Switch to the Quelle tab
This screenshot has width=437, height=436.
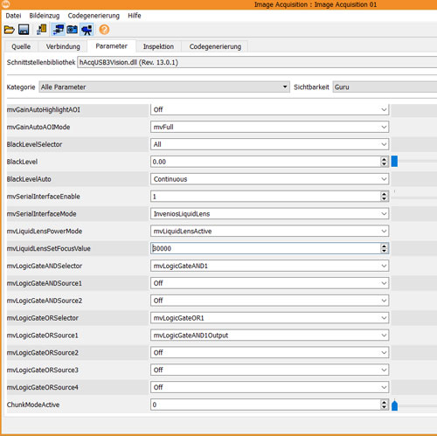[21, 46]
